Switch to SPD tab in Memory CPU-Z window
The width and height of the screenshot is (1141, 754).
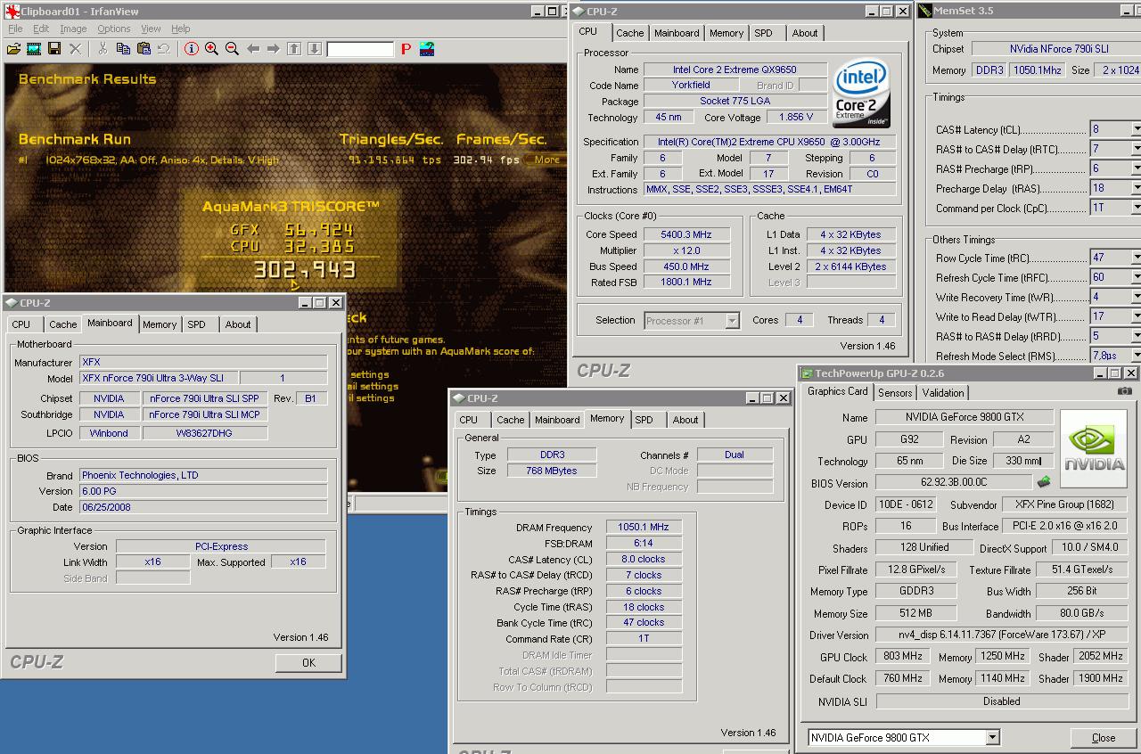click(x=644, y=420)
